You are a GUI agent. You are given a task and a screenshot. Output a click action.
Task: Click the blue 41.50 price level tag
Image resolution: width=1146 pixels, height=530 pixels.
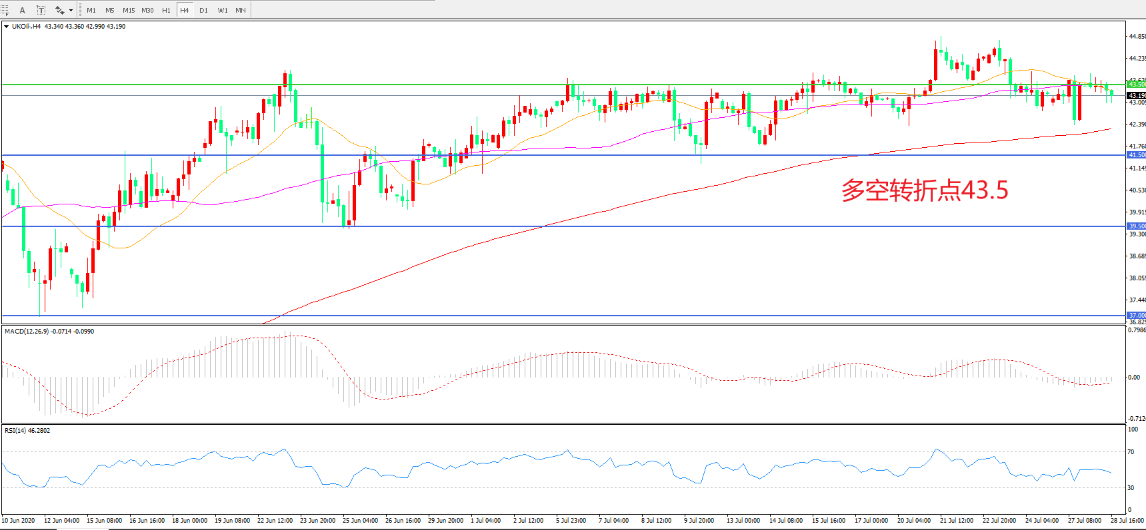[x=1136, y=155]
